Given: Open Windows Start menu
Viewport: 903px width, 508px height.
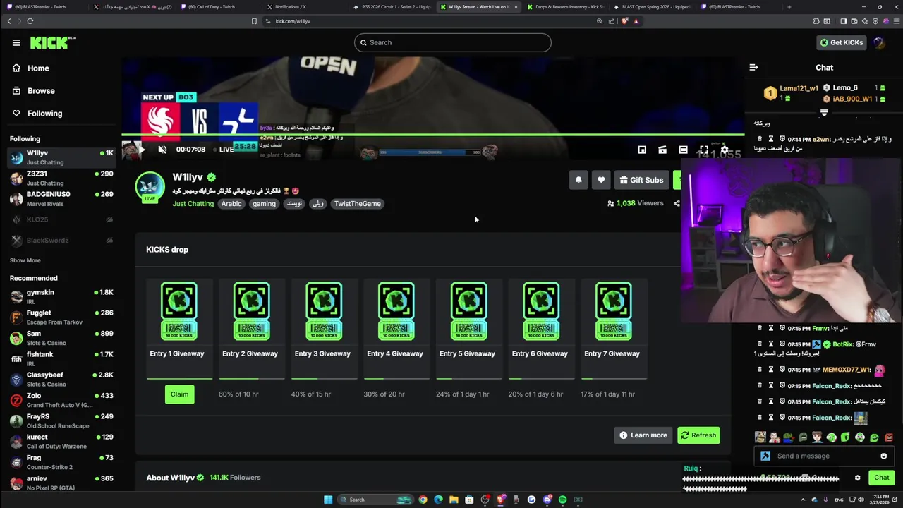Looking at the screenshot, I should [x=328, y=500].
